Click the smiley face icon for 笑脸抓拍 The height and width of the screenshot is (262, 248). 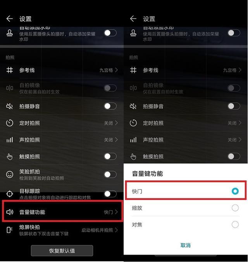[x=10, y=174]
